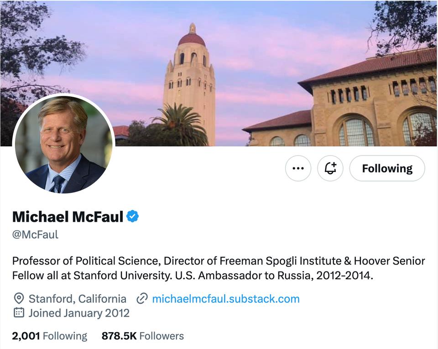The height and width of the screenshot is (349, 438).
Task: Click the blue verified checkmark badge
Action: point(133,216)
